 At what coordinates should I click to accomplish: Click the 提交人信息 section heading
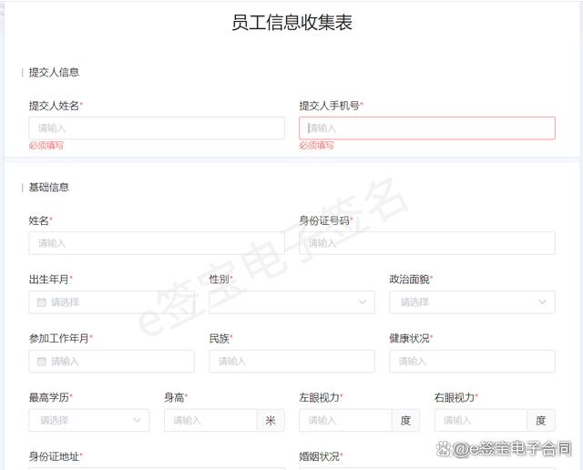54,72
